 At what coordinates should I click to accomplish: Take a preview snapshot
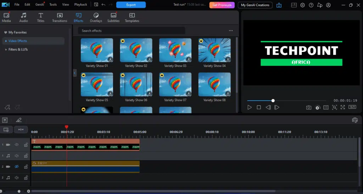click(309, 107)
